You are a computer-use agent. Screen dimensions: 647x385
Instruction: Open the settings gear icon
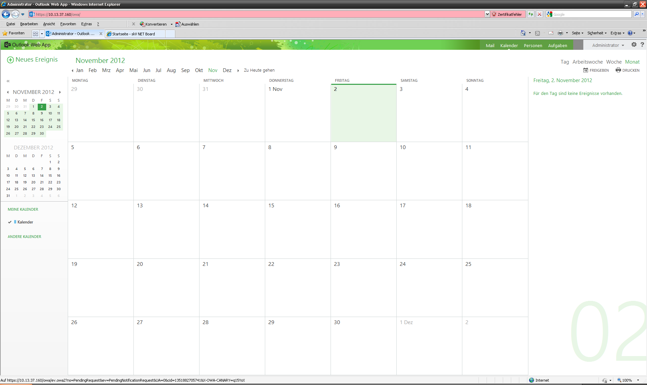coord(634,45)
